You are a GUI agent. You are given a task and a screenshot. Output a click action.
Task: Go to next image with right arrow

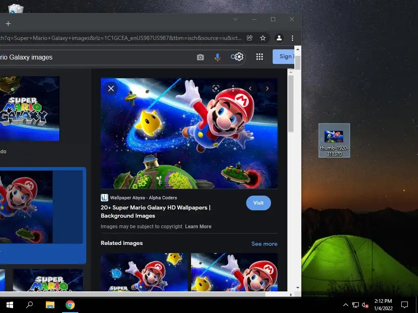[267, 88]
